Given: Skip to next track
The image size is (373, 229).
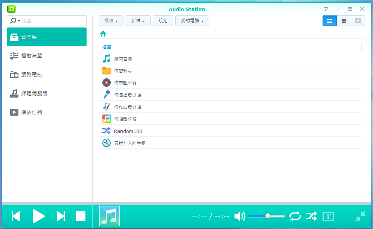Looking at the screenshot, I should (x=61, y=217).
